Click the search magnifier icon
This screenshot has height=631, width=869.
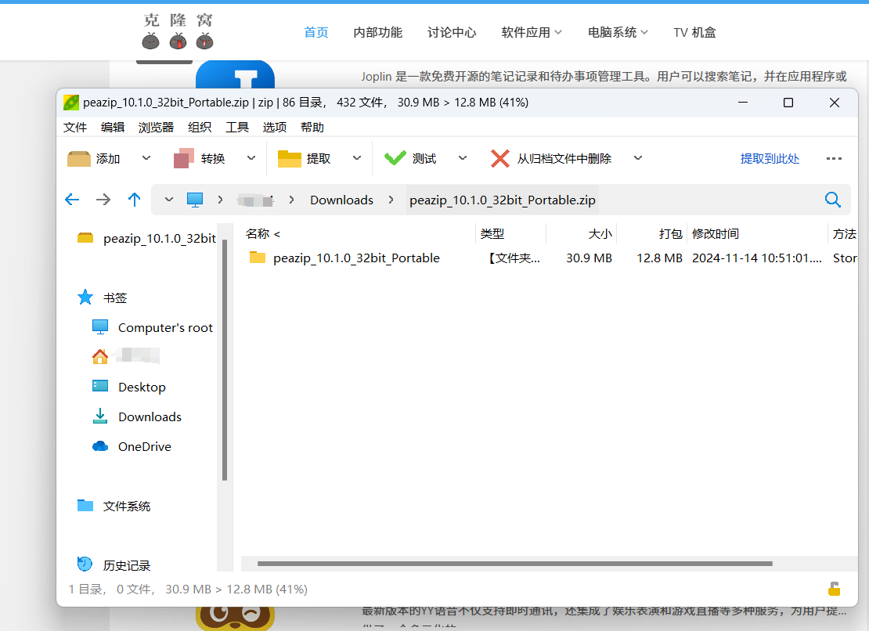(832, 200)
